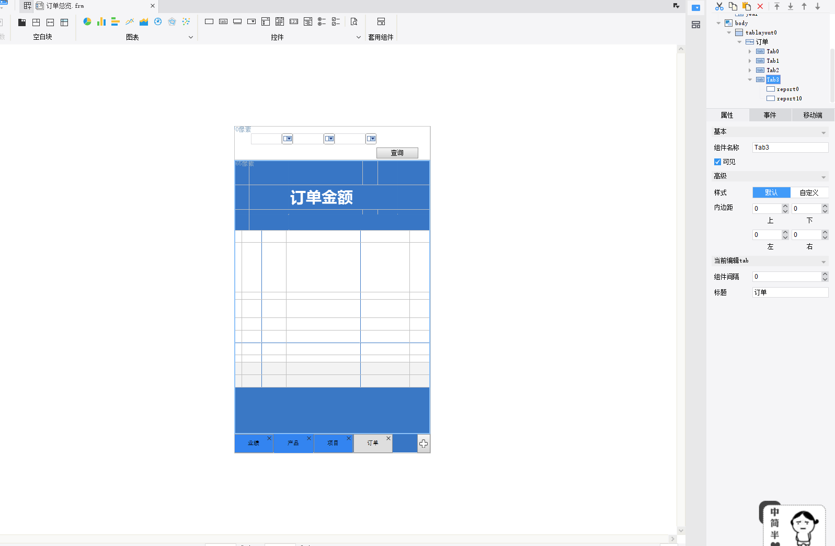The height and width of the screenshot is (546, 835).
Task: Collapse the body tree node
Action: (718, 23)
